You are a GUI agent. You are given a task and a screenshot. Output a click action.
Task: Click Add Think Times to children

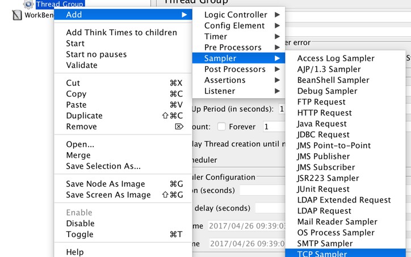[x=121, y=32]
